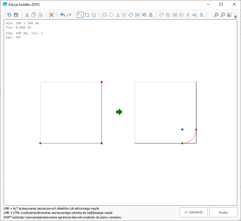The width and height of the screenshot is (241, 221).
Task: Cut selection with the scissors icon
Action: tap(27, 15)
